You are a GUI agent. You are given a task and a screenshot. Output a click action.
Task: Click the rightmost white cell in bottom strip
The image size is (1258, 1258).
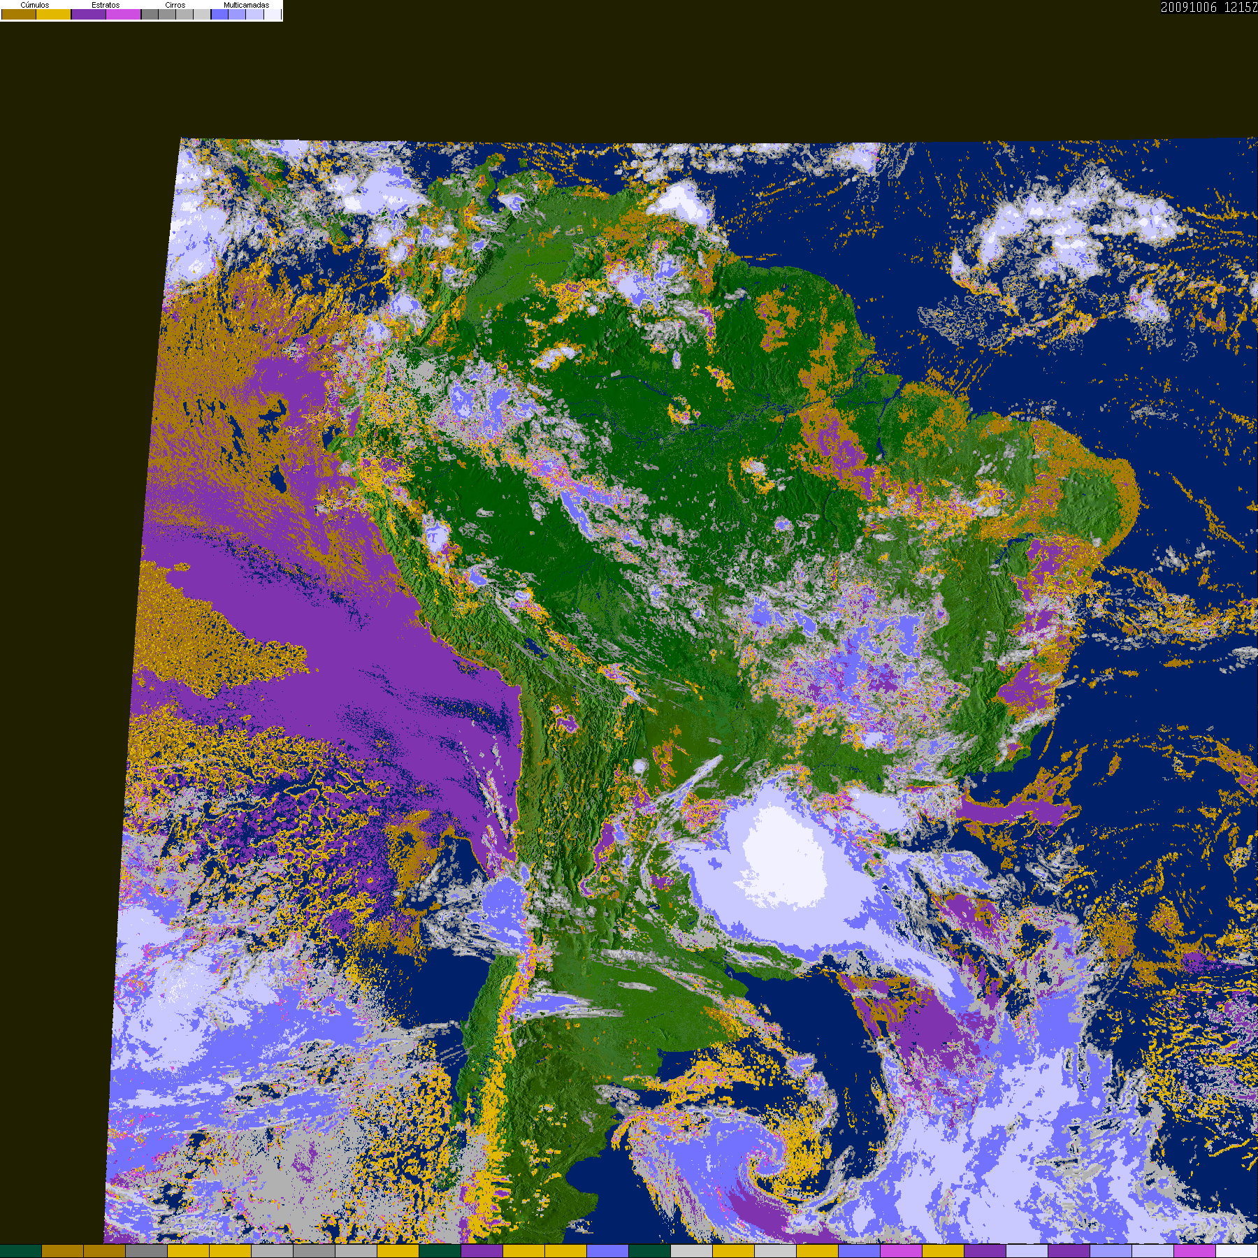click(1236, 1251)
